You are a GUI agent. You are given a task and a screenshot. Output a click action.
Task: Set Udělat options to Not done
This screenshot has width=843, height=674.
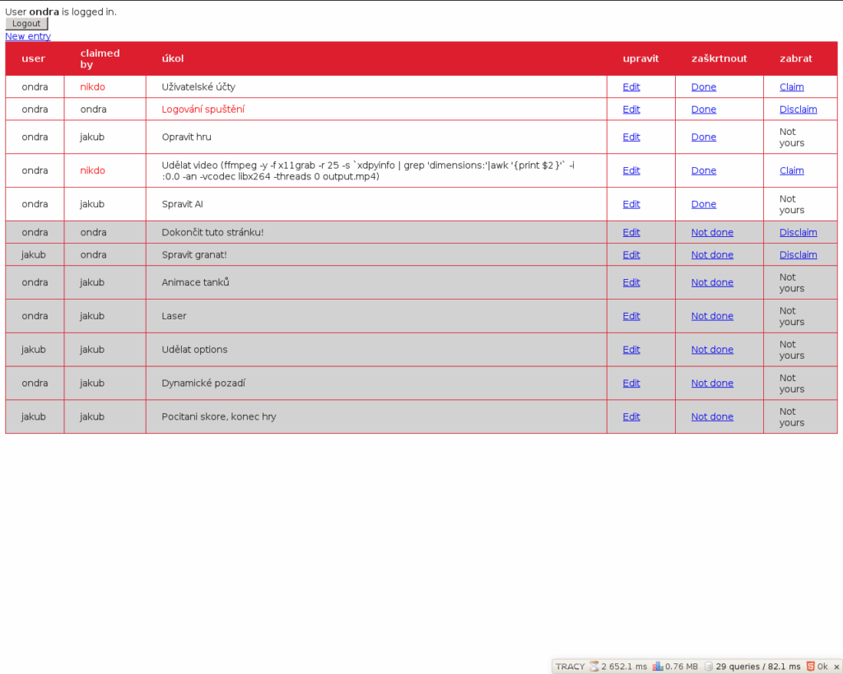(x=712, y=350)
